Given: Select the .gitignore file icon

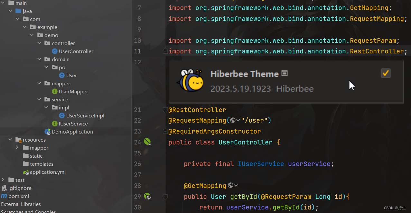Looking at the screenshot, I should (4, 188).
